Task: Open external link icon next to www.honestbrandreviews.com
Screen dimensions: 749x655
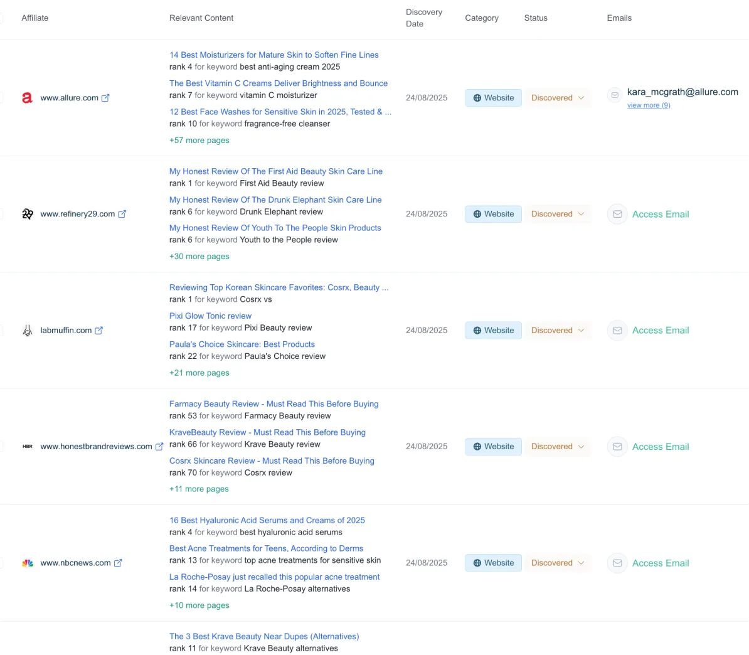Action: (159, 446)
